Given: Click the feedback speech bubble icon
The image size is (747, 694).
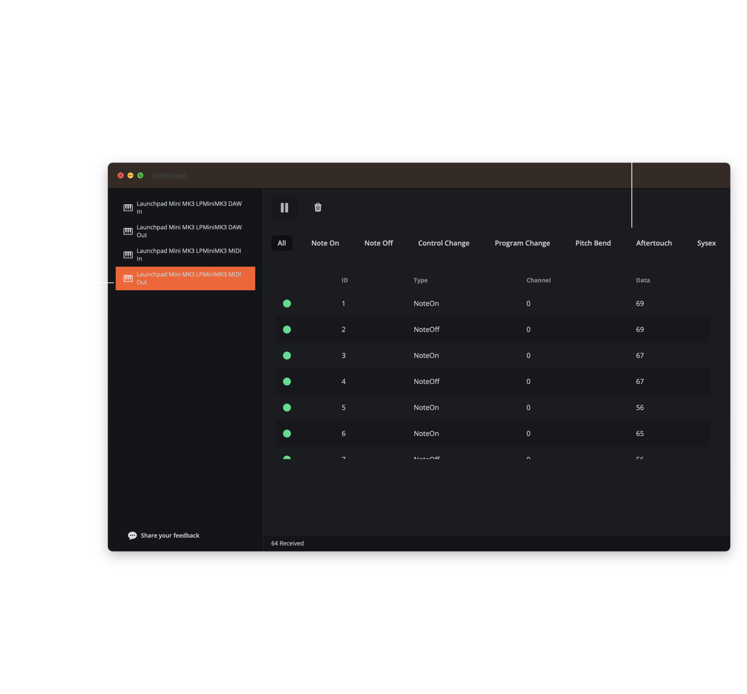Looking at the screenshot, I should [x=133, y=535].
